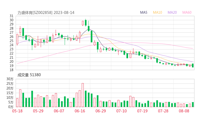197x117 pixels.
Task: Click the 07-19 date axis label
Action: 142,111
